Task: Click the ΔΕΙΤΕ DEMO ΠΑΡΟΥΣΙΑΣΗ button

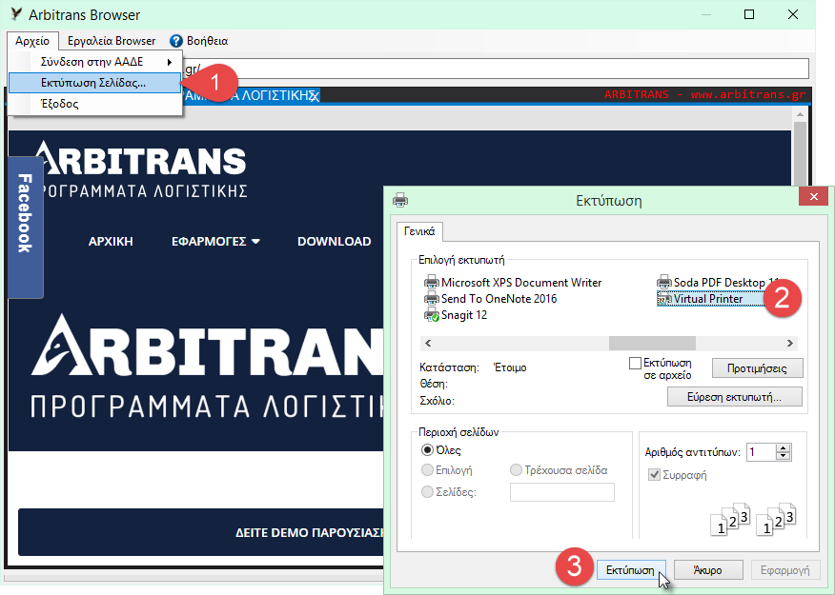Action: [201, 532]
